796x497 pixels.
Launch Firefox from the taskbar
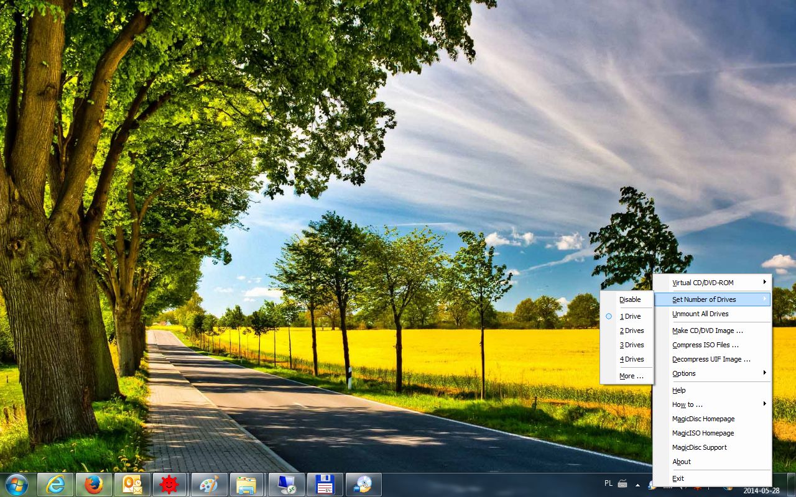pos(94,485)
